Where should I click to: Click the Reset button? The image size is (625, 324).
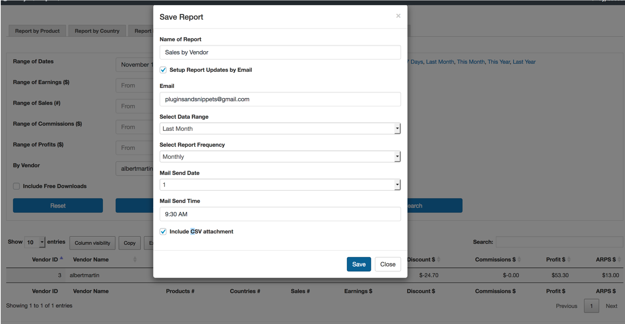click(58, 206)
